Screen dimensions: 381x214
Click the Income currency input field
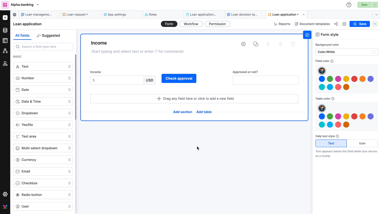pos(117,80)
